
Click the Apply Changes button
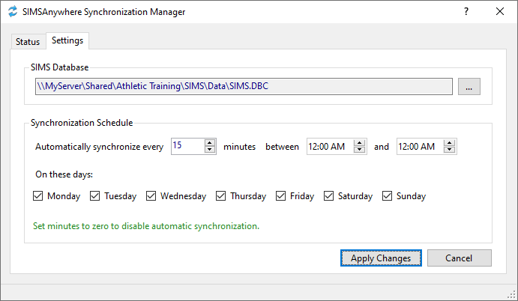click(381, 258)
